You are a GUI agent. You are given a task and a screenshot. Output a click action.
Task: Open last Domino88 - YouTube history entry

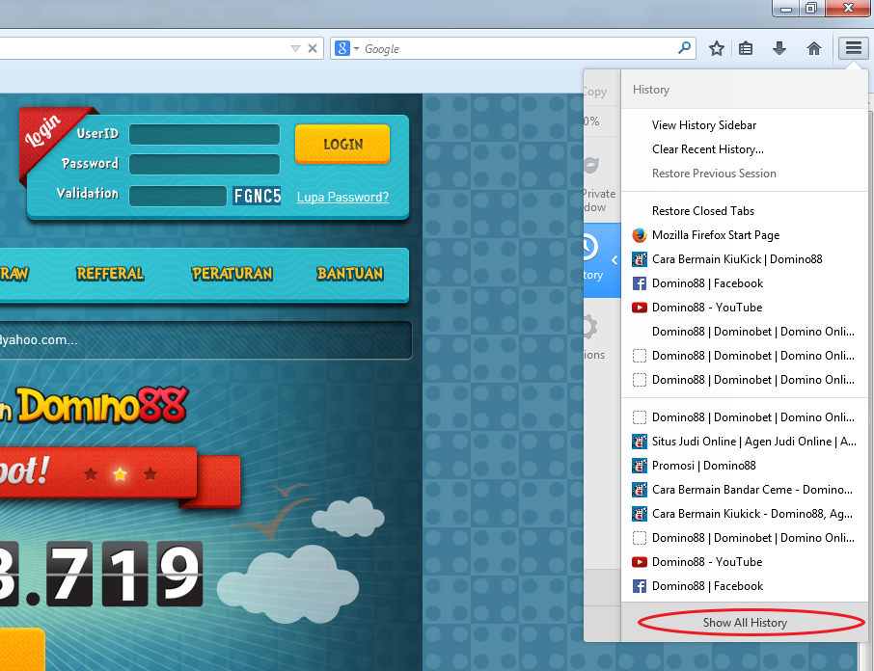tap(745, 562)
